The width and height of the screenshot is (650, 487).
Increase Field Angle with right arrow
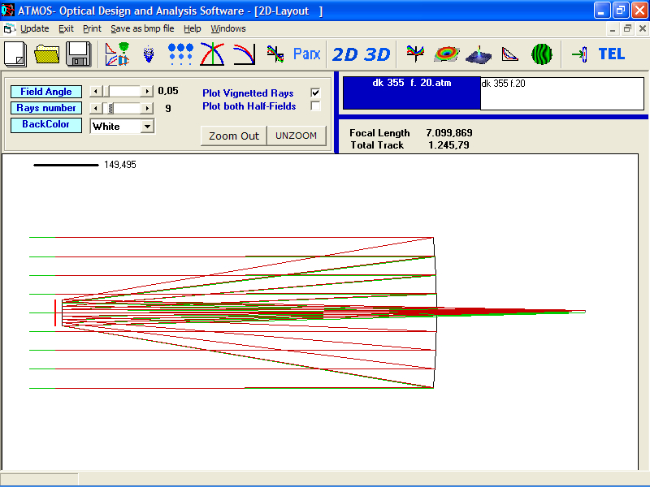point(147,92)
